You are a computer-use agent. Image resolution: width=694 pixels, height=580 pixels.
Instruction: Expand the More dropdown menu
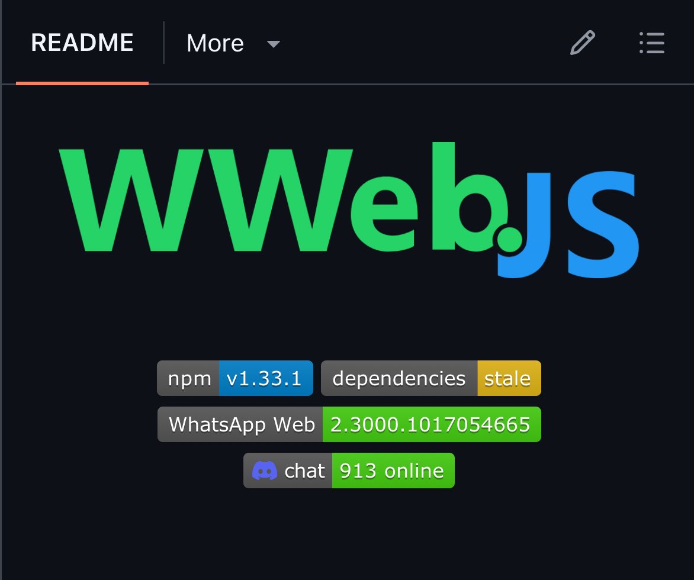233,43
